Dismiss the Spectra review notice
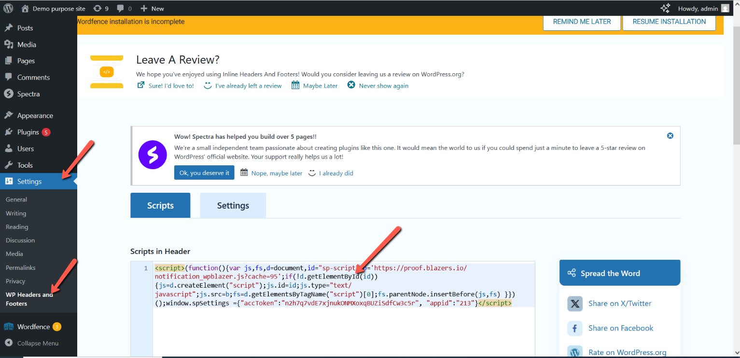The image size is (740, 358). [x=670, y=136]
